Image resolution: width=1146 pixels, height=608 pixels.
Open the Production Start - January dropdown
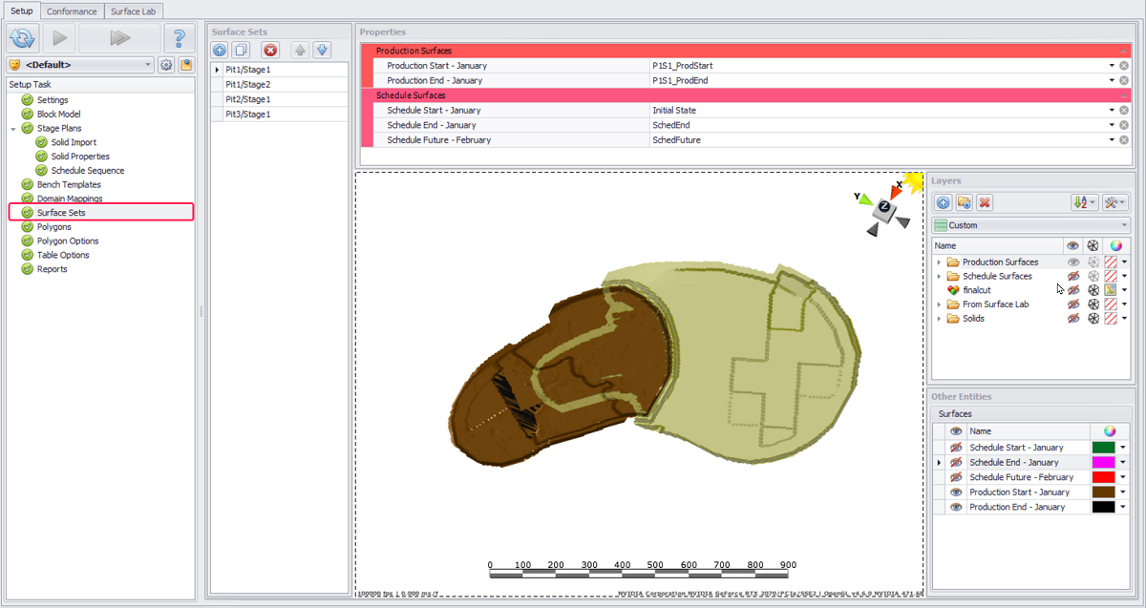click(1112, 66)
